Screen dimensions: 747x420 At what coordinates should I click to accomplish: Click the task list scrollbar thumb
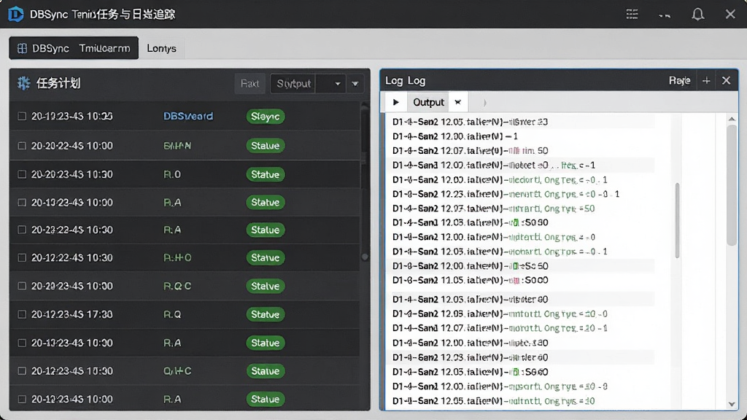[x=365, y=136]
